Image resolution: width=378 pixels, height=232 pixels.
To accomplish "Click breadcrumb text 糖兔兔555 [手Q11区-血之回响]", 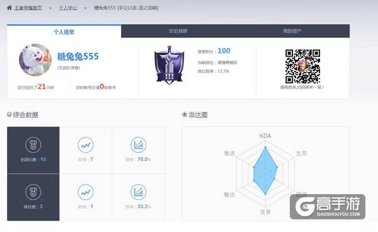I will click(x=126, y=8).
